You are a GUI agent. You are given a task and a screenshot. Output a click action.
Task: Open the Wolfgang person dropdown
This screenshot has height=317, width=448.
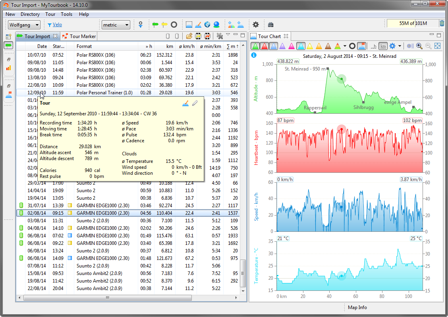click(24, 25)
